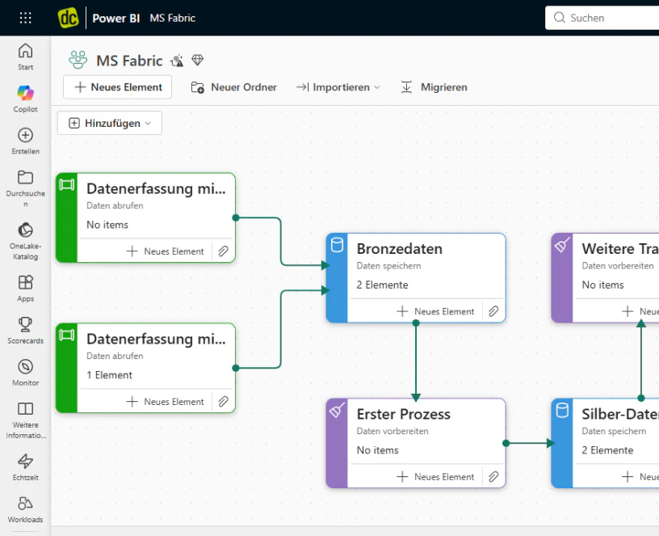659x536 pixels.
Task: Create a Neuer Ordner
Action: coord(233,87)
